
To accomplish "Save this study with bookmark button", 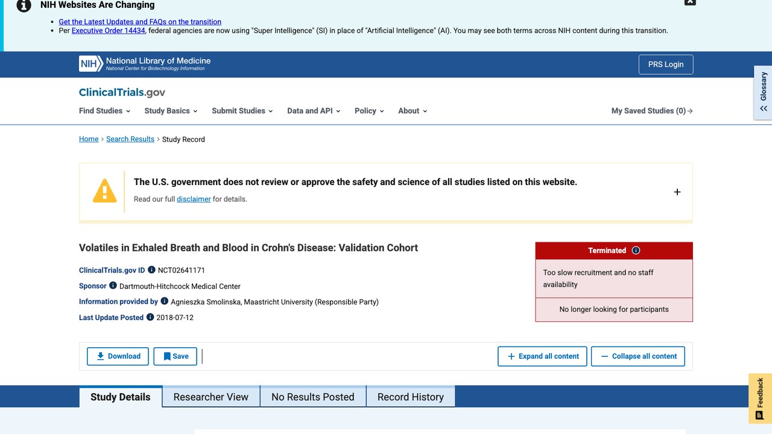I will pos(176,356).
